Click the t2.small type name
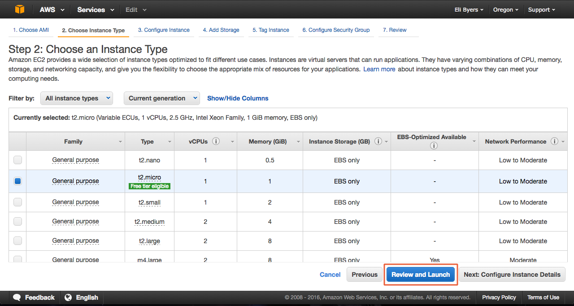 tap(149, 202)
